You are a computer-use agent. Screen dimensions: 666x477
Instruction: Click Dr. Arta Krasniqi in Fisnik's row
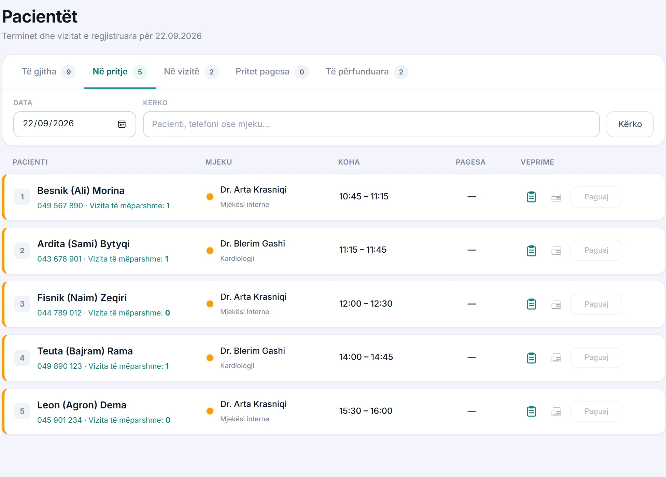tap(253, 297)
